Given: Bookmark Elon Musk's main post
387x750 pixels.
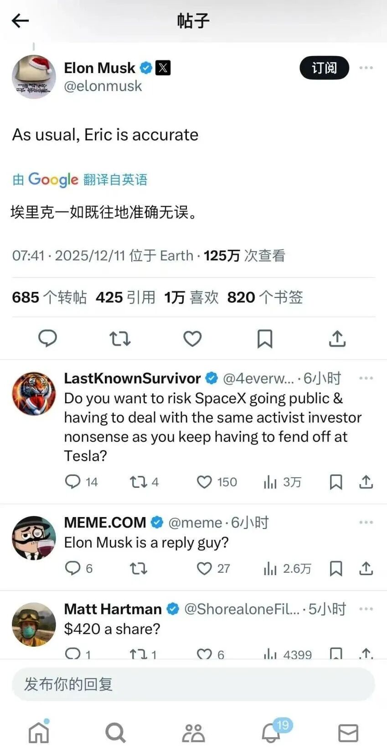Looking at the screenshot, I should click(x=265, y=338).
